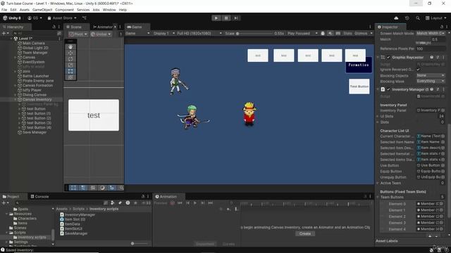Open the Layout dropdown

tap(436, 18)
